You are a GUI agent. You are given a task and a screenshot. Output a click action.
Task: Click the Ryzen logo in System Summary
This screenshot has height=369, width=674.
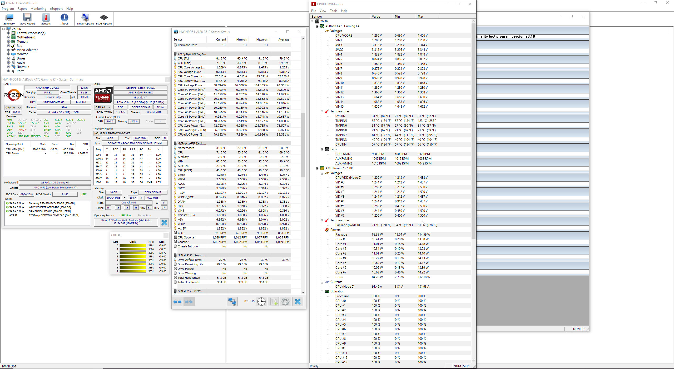click(14, 95)
